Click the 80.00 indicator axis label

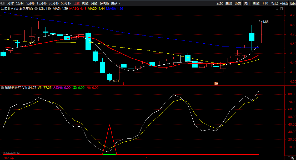pyautogui.click(x=292, y=94)
